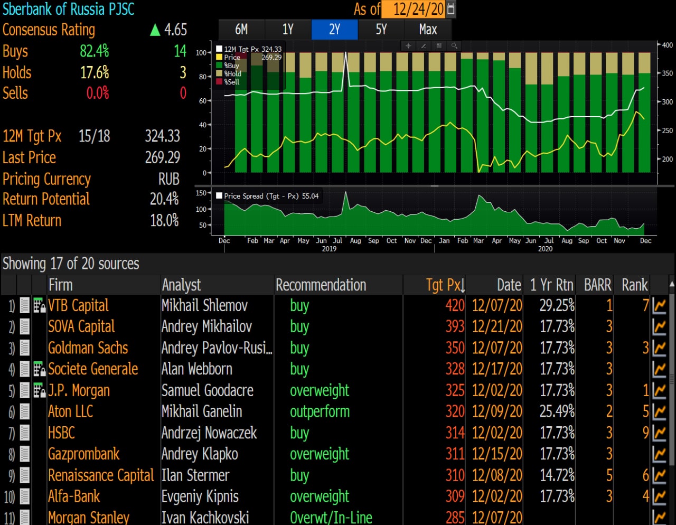Viewport: 676px width, 525px height.
Task: Open locked research icon for VTB Capital
Action: point(39,305)
